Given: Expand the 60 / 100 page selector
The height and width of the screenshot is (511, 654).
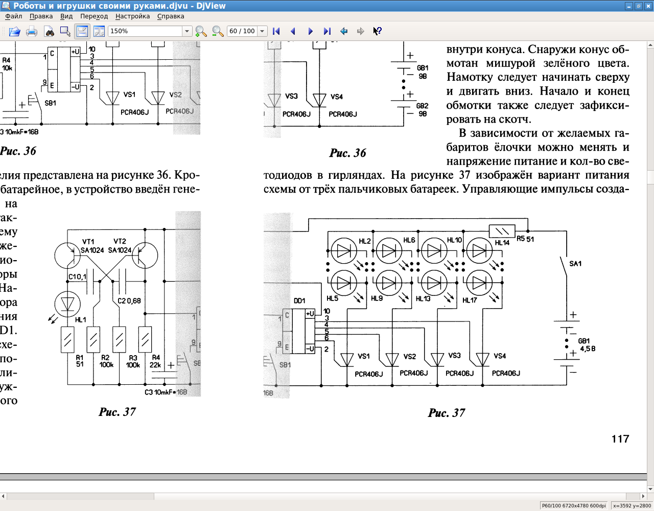Looking at the screenshot, I should pos(262,31).
